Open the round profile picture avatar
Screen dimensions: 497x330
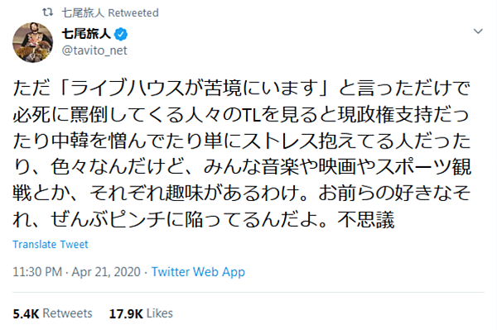point(32,42)
